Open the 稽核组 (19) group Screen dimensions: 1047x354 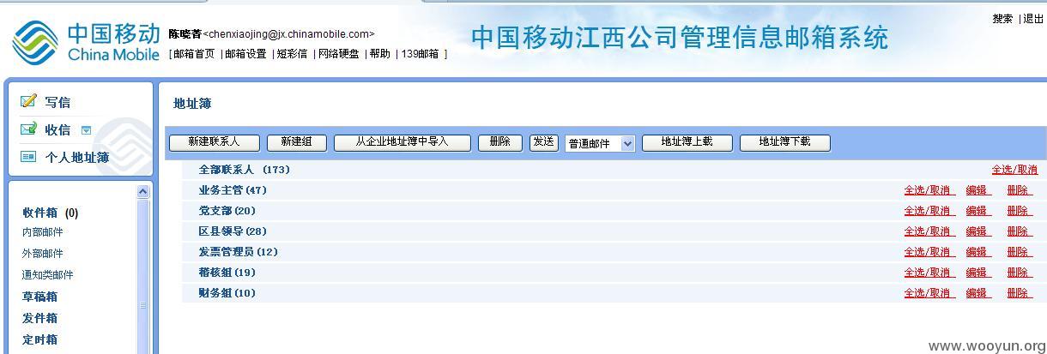pos(227,273)
